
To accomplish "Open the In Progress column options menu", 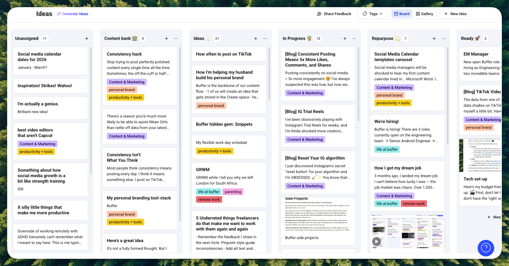I will pos(354,39).
